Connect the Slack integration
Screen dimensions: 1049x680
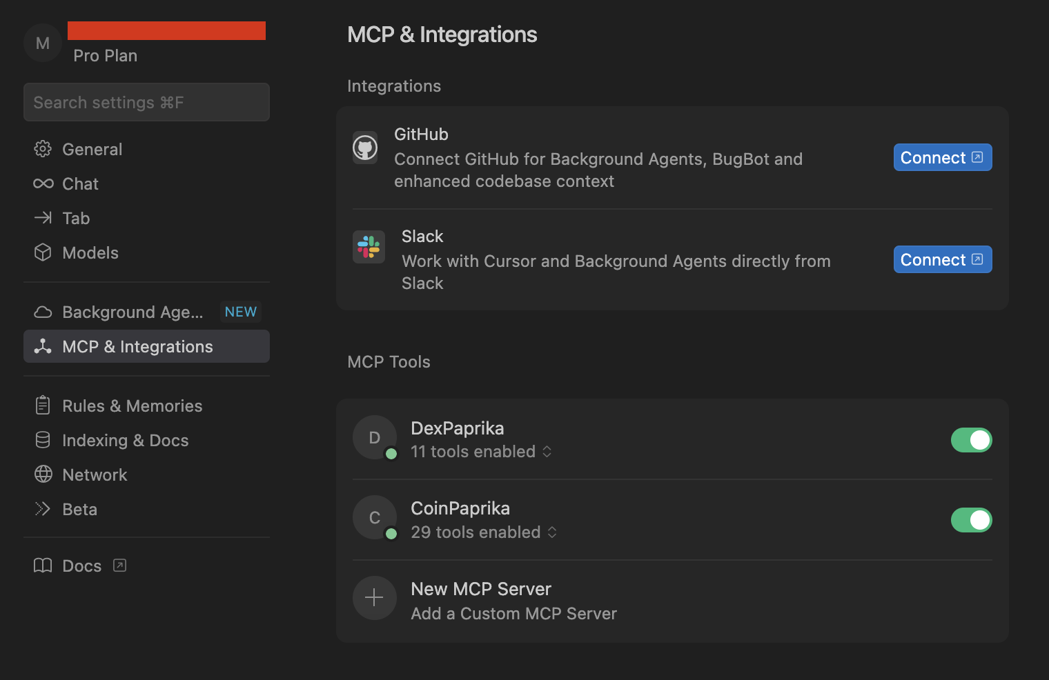click(943, 259)
